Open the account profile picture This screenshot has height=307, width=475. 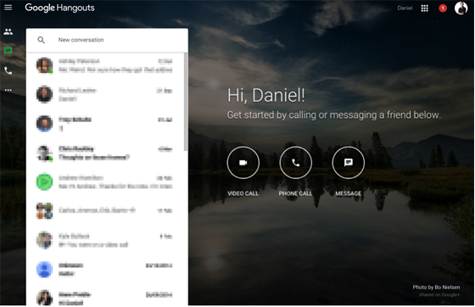(x=461, y=8)
